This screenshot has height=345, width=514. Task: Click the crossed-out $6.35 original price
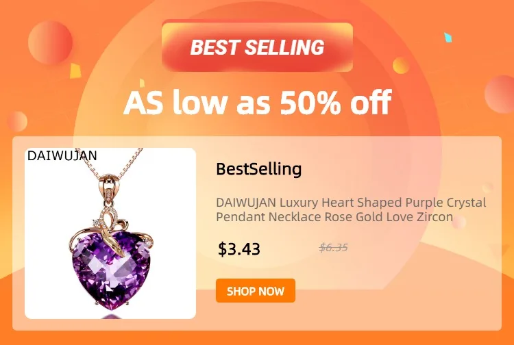[333, 248]
